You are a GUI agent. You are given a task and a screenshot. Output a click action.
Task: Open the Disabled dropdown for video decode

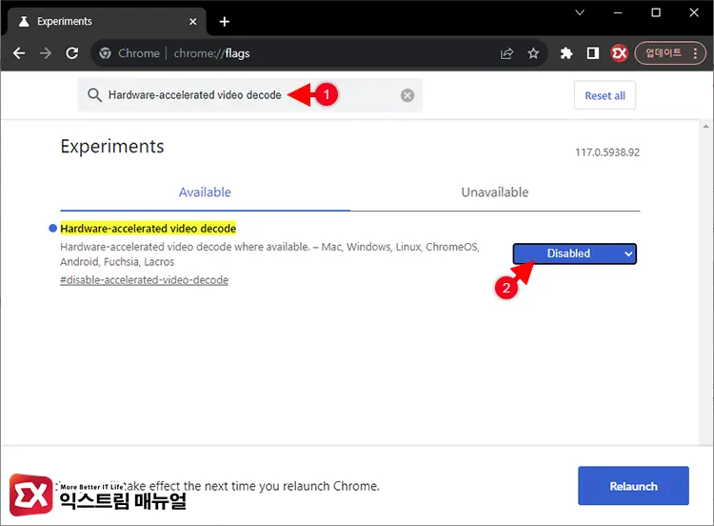click(574, 253)
